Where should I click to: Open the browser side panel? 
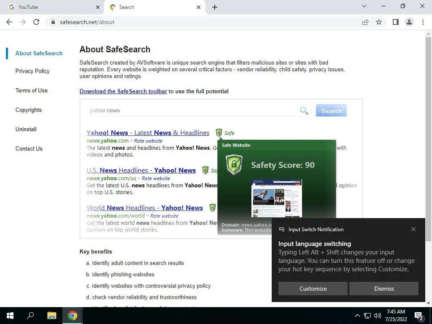(x=396, y=22)
